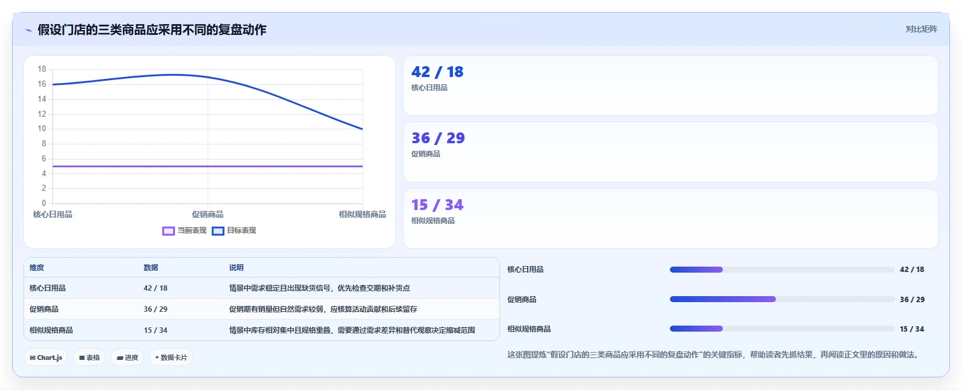Click 促销商品 caption under 36 / 29 card

pyautogui.click(x=425, y=154)
